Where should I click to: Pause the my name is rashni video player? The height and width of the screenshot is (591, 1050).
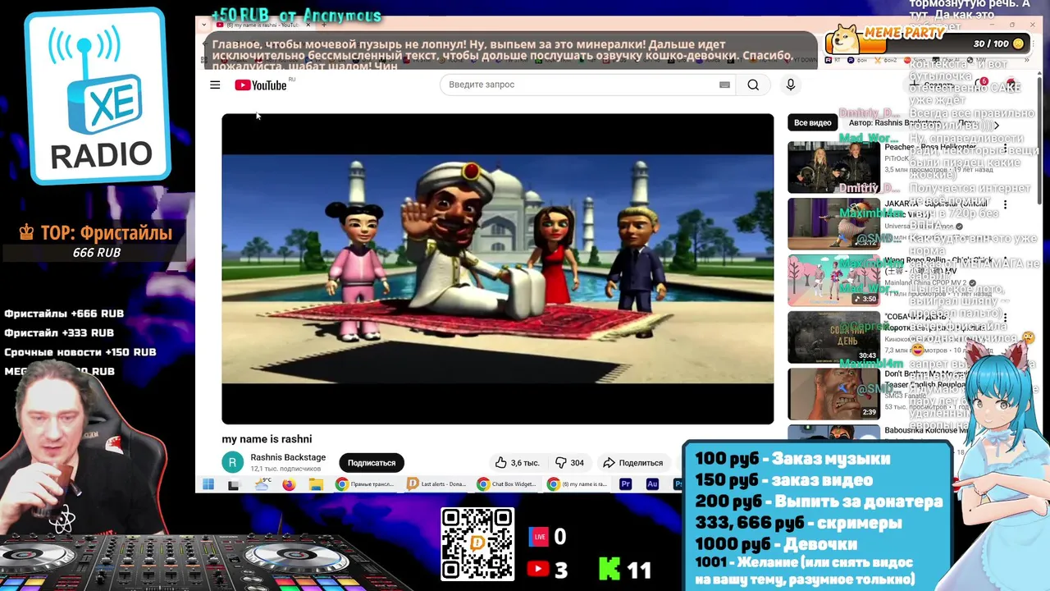pos(497,268)
